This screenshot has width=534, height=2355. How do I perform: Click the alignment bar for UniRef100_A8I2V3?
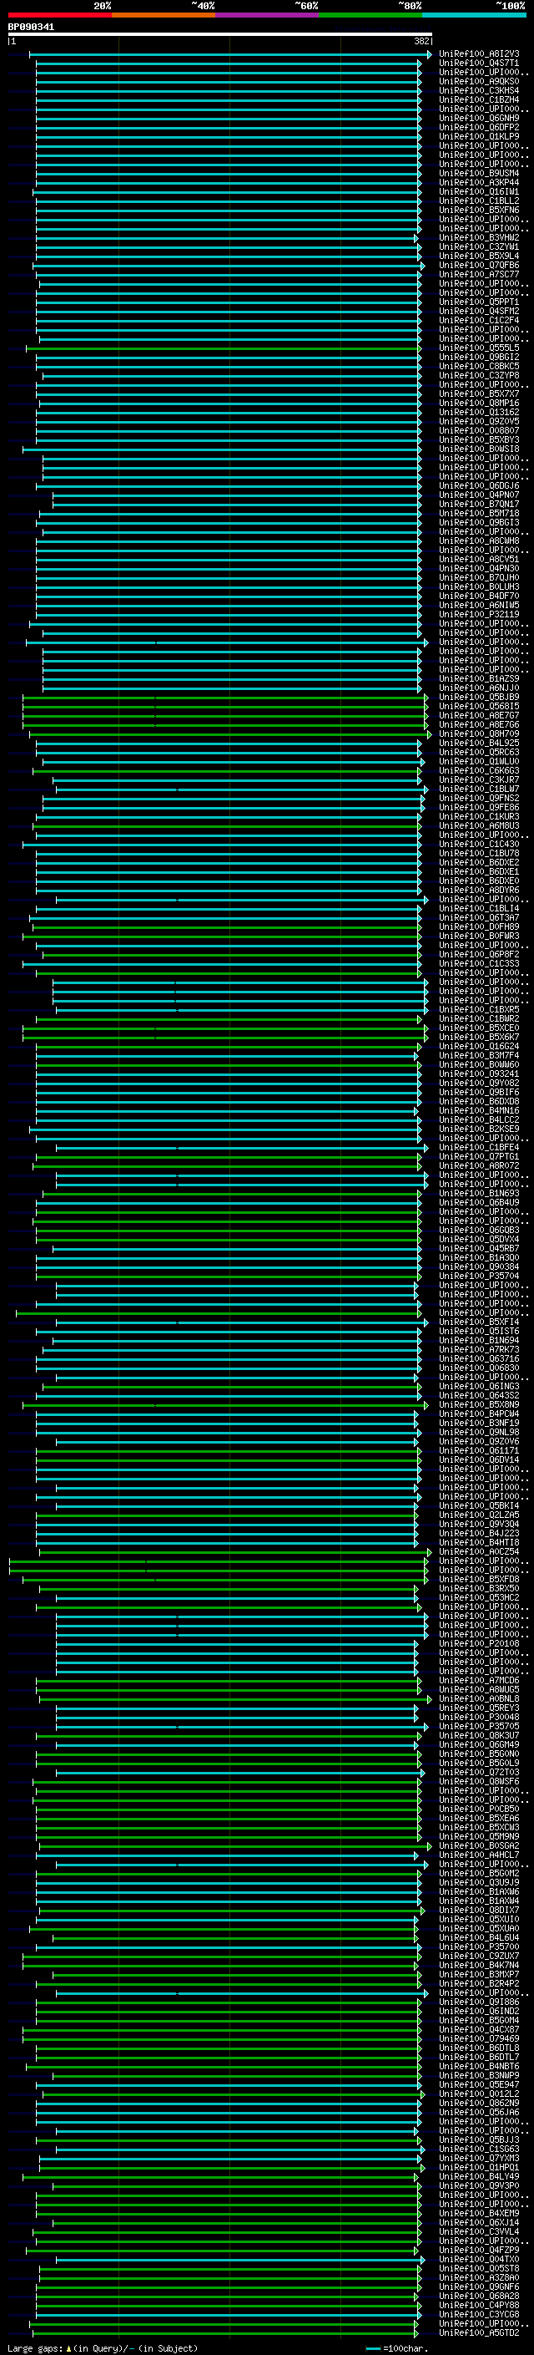230,54
